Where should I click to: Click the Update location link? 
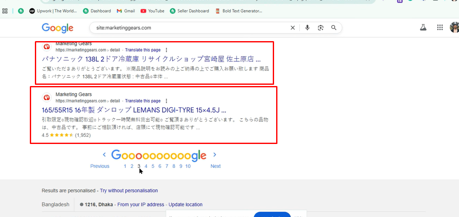(185, 205)
